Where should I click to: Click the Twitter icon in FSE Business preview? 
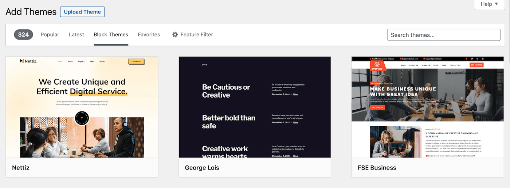[472, 59]
